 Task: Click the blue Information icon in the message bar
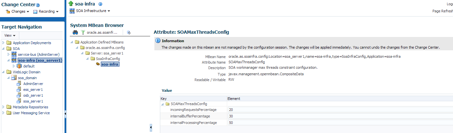(158, 41)
